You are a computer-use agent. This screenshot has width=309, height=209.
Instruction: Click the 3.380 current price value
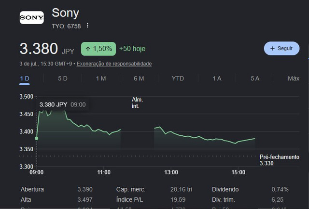pos(39,49)
